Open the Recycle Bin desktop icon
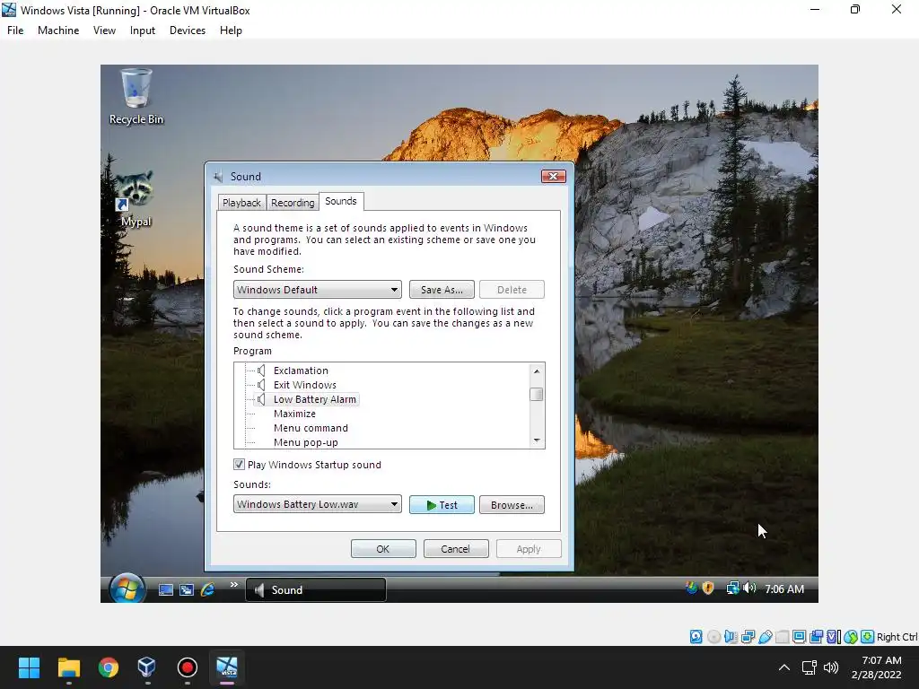Image resolution: width=919 pixels, height=689 pixels. pos(136,97)
